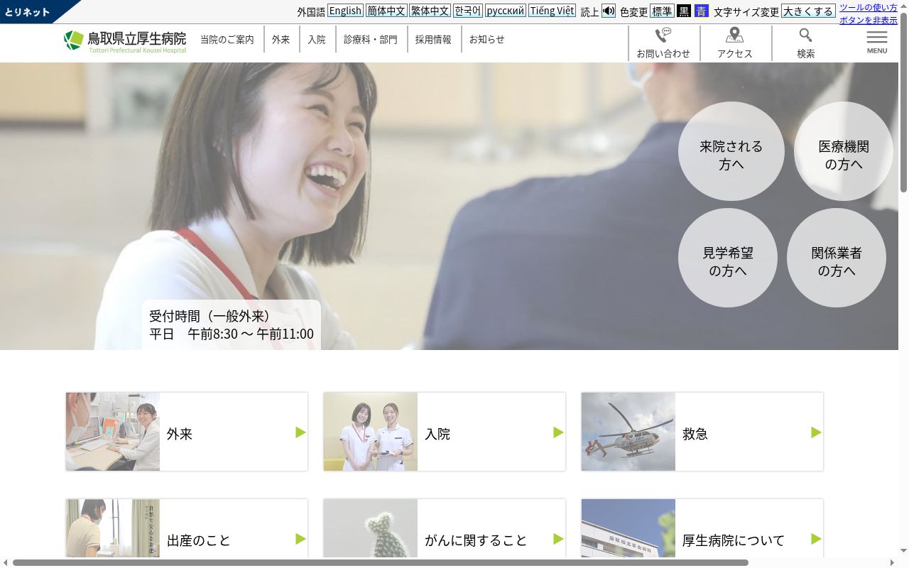Open お知らせ menu
The height and width of the screenshot is (568, 909).
(x=487, y=40)
